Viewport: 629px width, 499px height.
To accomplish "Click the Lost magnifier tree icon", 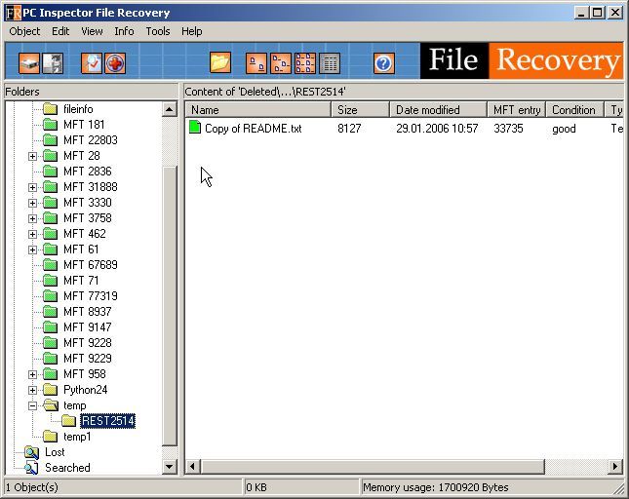I will pyautogui.click(x=31, y=452).
